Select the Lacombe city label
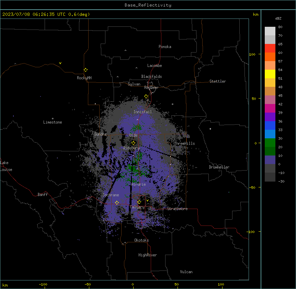296x289 pixels. pyautogui.click(x=155, y=66)
